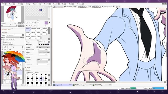Create a new layer in layer panel
Screen dimensions: 168x94
point(2,47)
